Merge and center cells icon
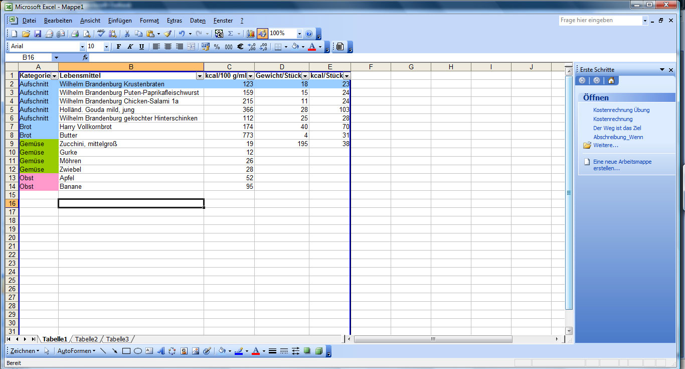The image size is (685, 369). 191,47
